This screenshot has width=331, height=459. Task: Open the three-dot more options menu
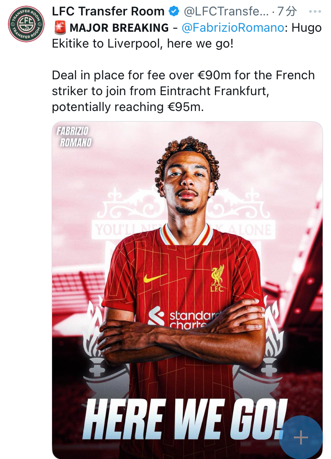tap(315, 12)
